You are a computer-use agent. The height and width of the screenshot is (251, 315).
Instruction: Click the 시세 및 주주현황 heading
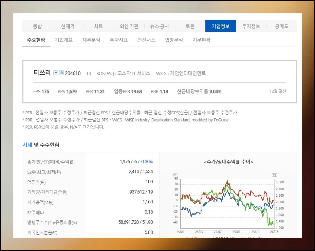point(41,145)
